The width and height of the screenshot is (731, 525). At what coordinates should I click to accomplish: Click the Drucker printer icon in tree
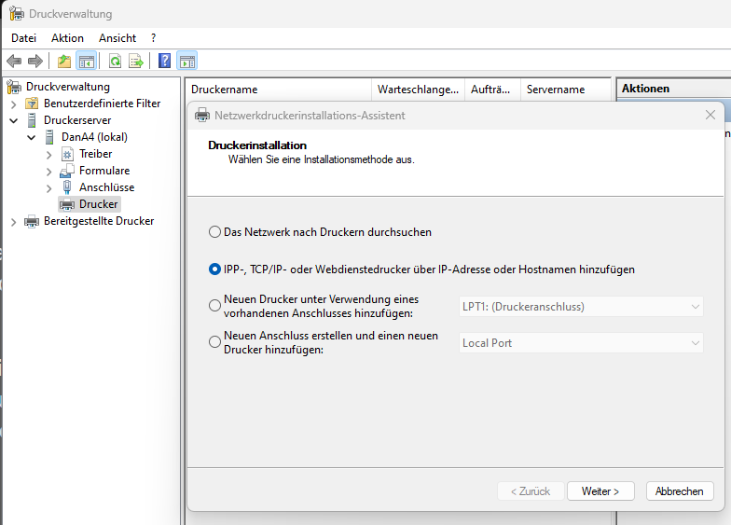coord(67,204)
